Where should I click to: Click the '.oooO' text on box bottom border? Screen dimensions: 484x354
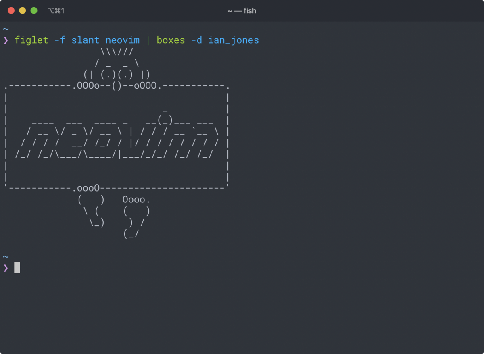86,188
